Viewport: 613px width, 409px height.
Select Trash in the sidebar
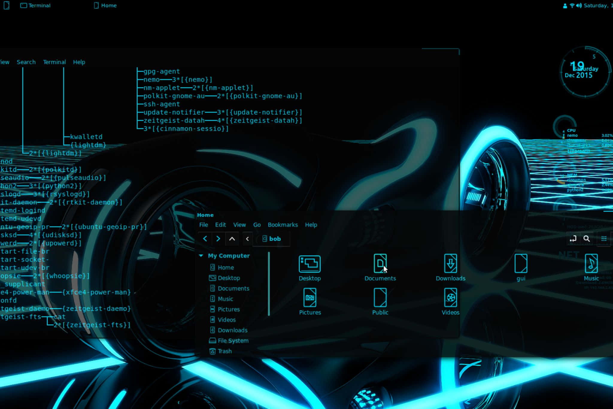(224, 351)
